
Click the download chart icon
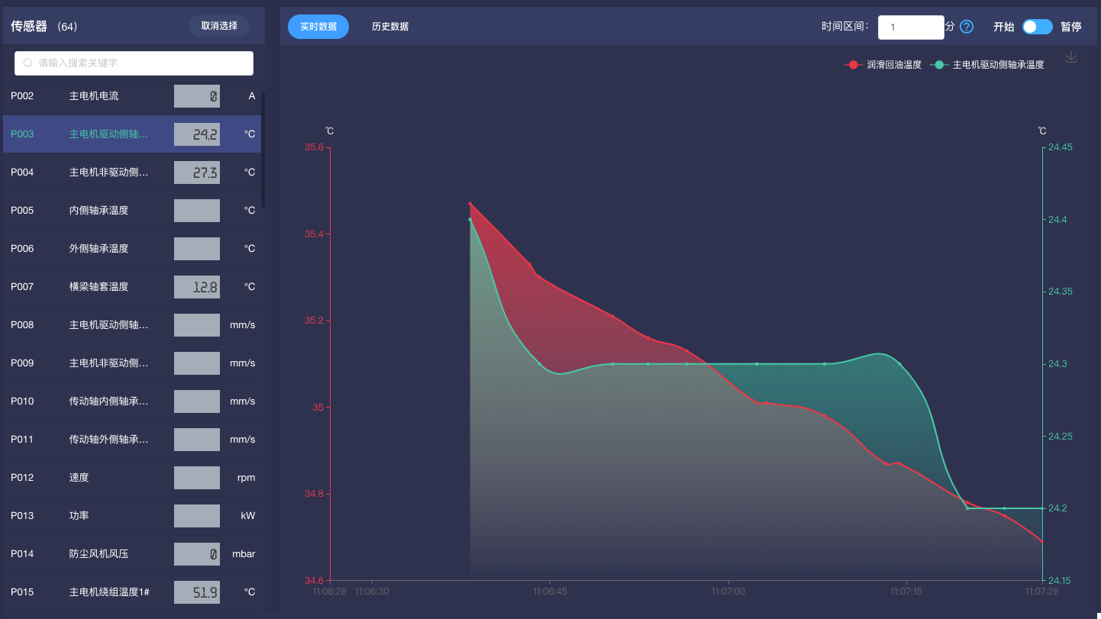pos(1071,57)
